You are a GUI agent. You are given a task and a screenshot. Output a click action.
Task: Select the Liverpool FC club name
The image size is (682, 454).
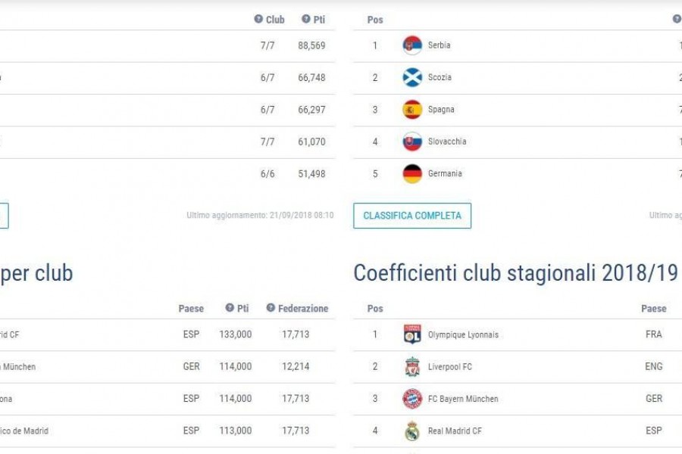pos(449,367)
